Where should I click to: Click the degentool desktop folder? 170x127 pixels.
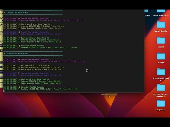161,105
